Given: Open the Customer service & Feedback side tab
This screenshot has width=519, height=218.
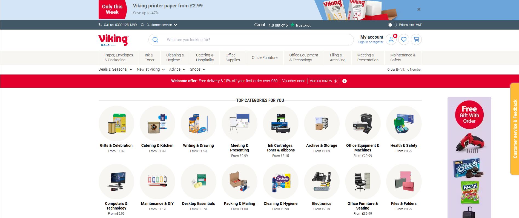Looking at the screenshot, I should click(515, 129).
